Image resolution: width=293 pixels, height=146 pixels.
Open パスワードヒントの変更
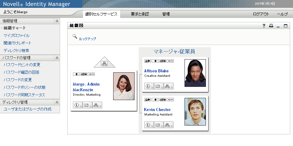22,65
